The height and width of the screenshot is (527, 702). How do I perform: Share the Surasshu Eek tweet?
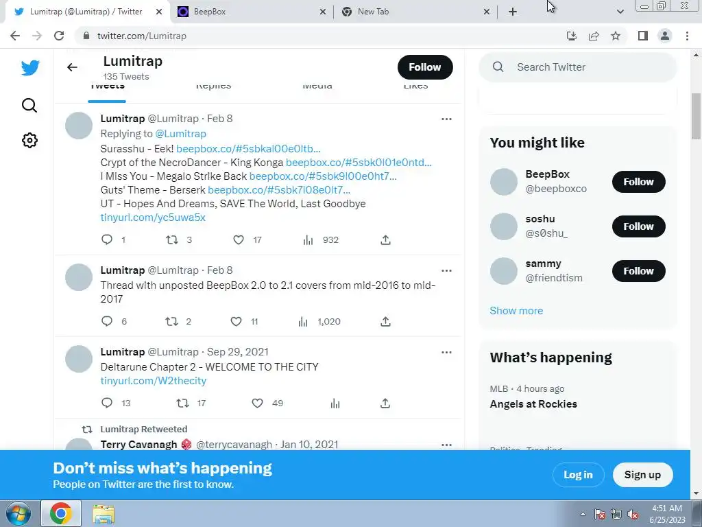point(385,239)
